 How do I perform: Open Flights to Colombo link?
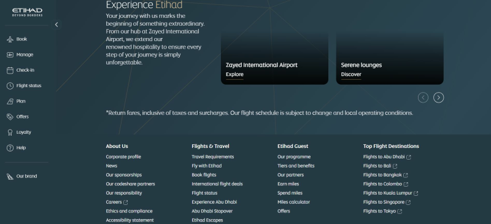click(x=382, y=184)
